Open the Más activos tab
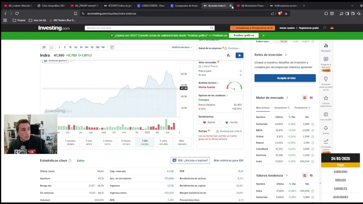 [263, 108]
